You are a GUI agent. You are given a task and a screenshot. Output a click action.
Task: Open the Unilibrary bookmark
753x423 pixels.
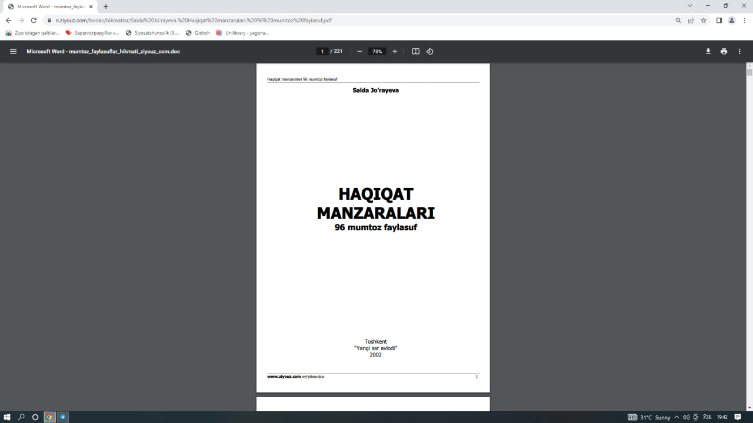[x=242, y=33]
